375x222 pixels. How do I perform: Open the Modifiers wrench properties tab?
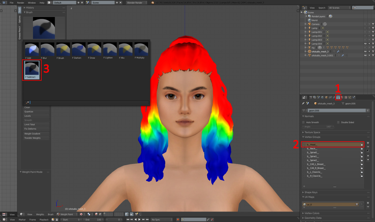(x=334, y=97)
